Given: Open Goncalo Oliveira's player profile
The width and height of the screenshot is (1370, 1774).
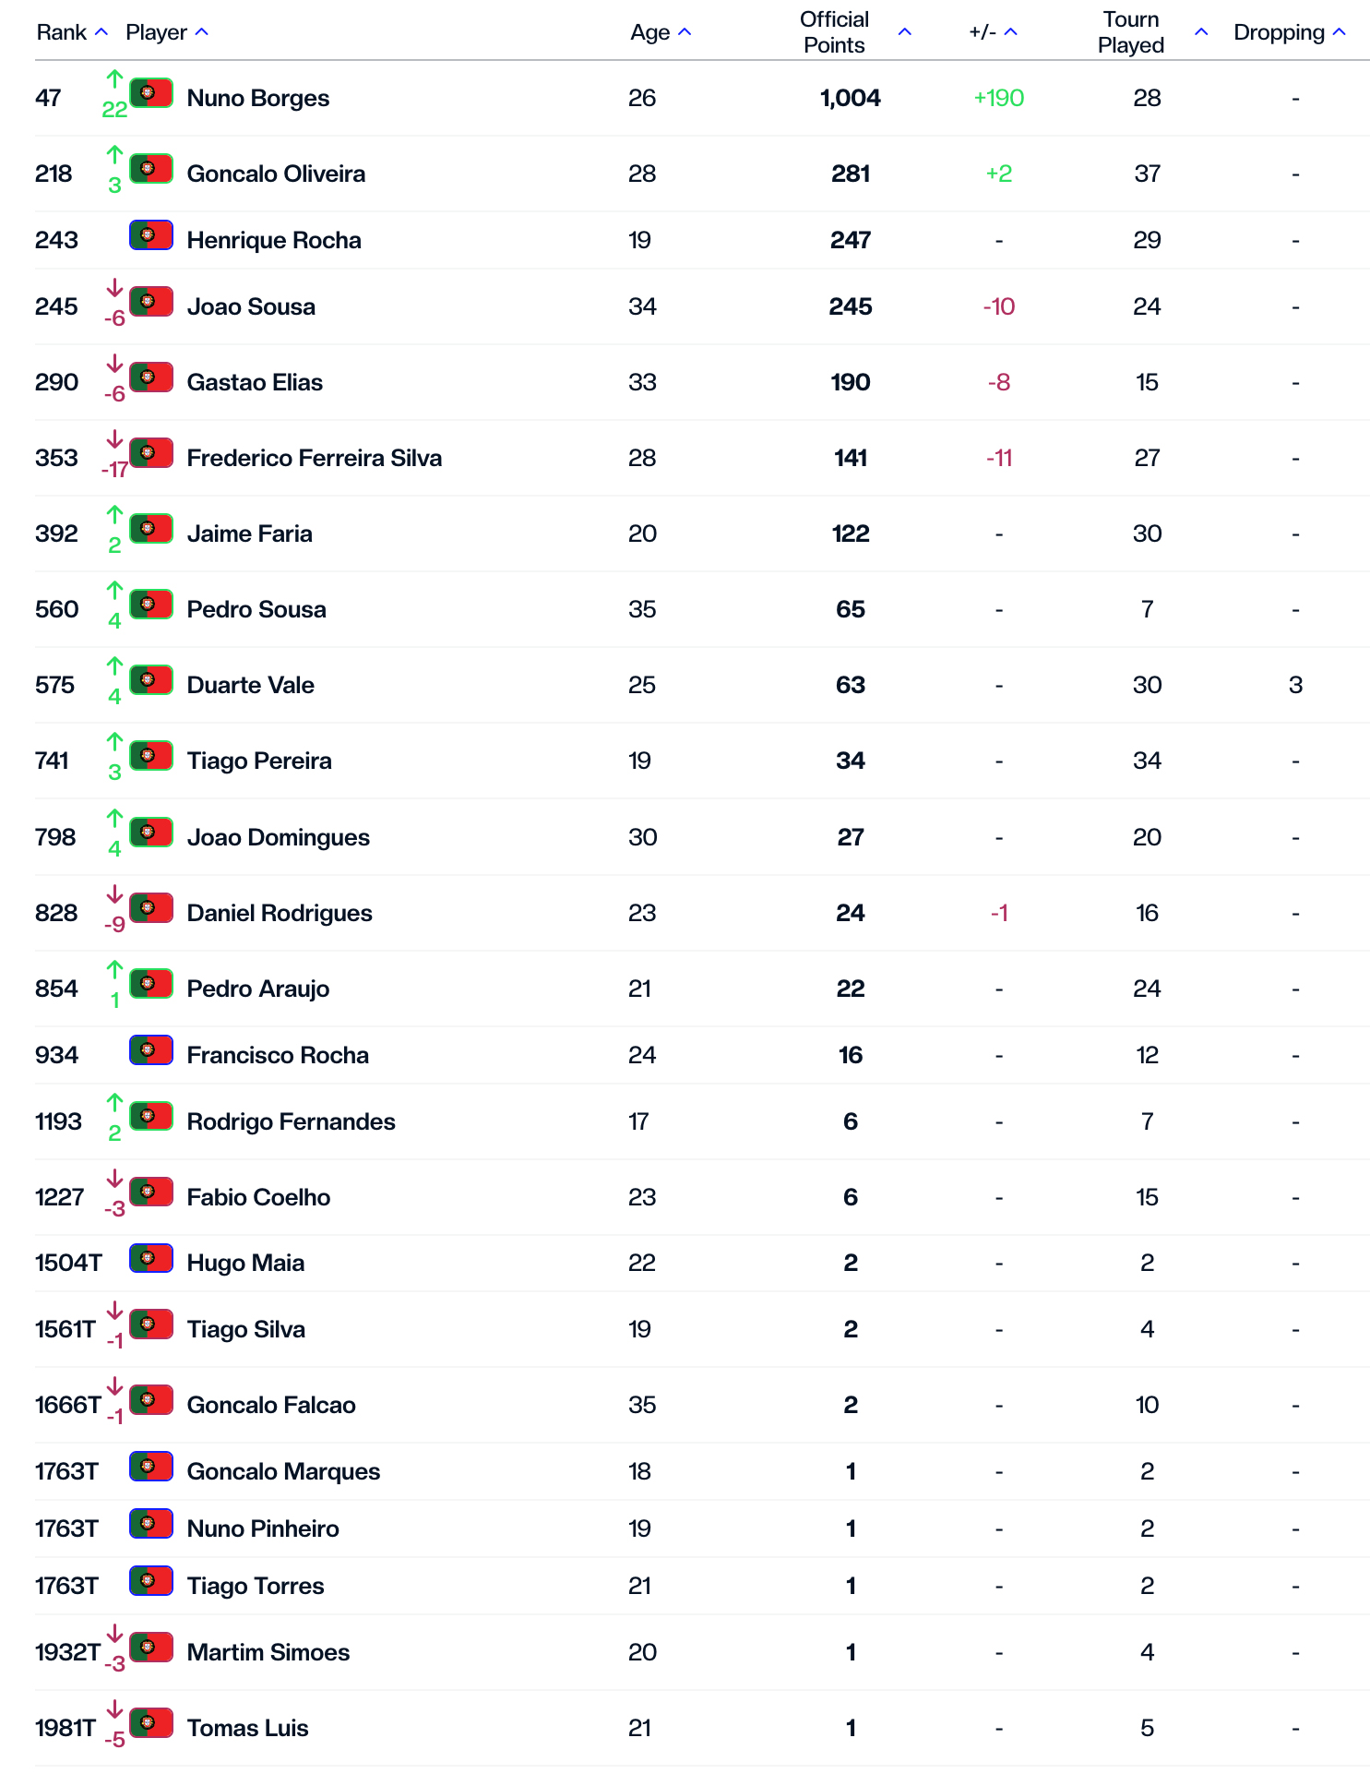Looking at the screenshot, I should [x=276, y=174].
